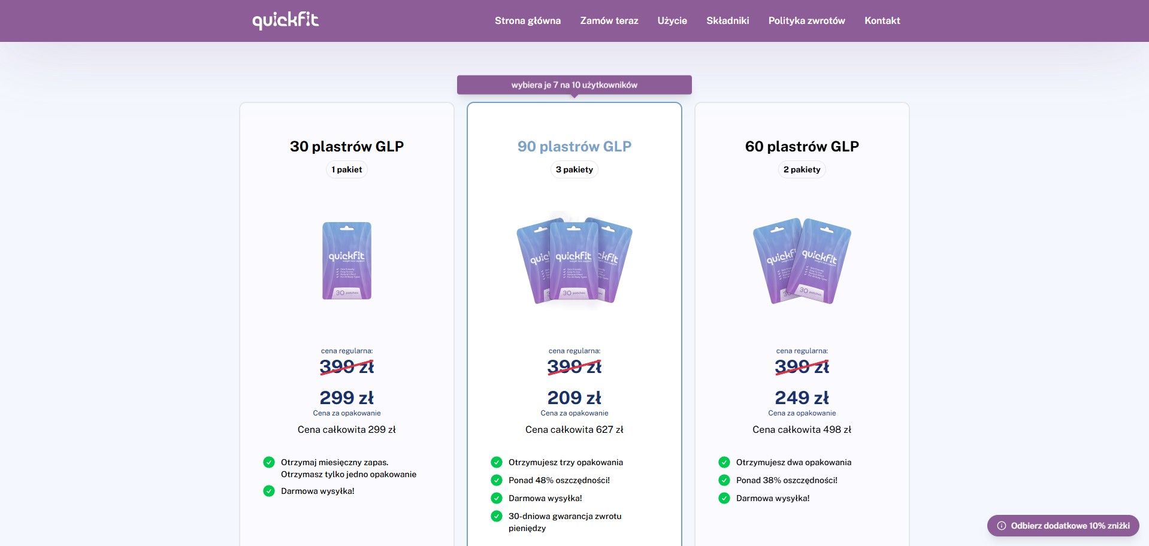
Task: Click checkmark beside Otrzymujesz trzy opakowania
Action: point(497,462)
